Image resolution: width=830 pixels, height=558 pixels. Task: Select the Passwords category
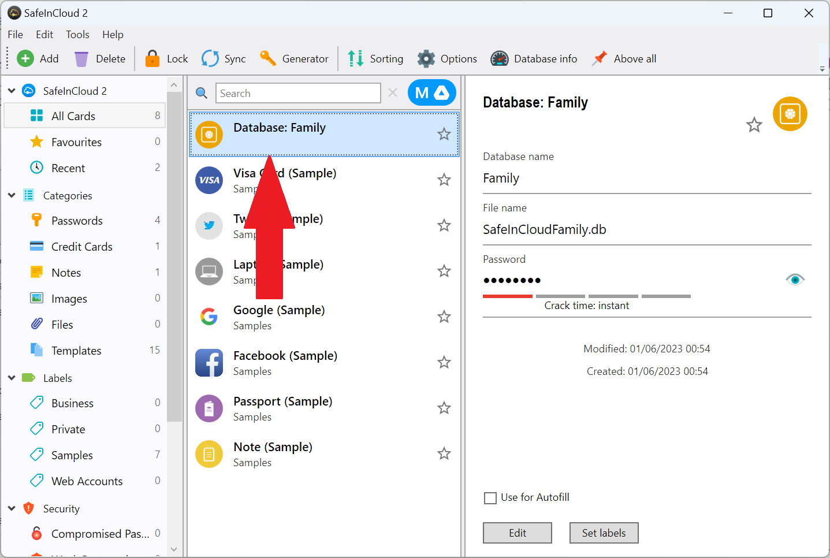tap(85, 221)
